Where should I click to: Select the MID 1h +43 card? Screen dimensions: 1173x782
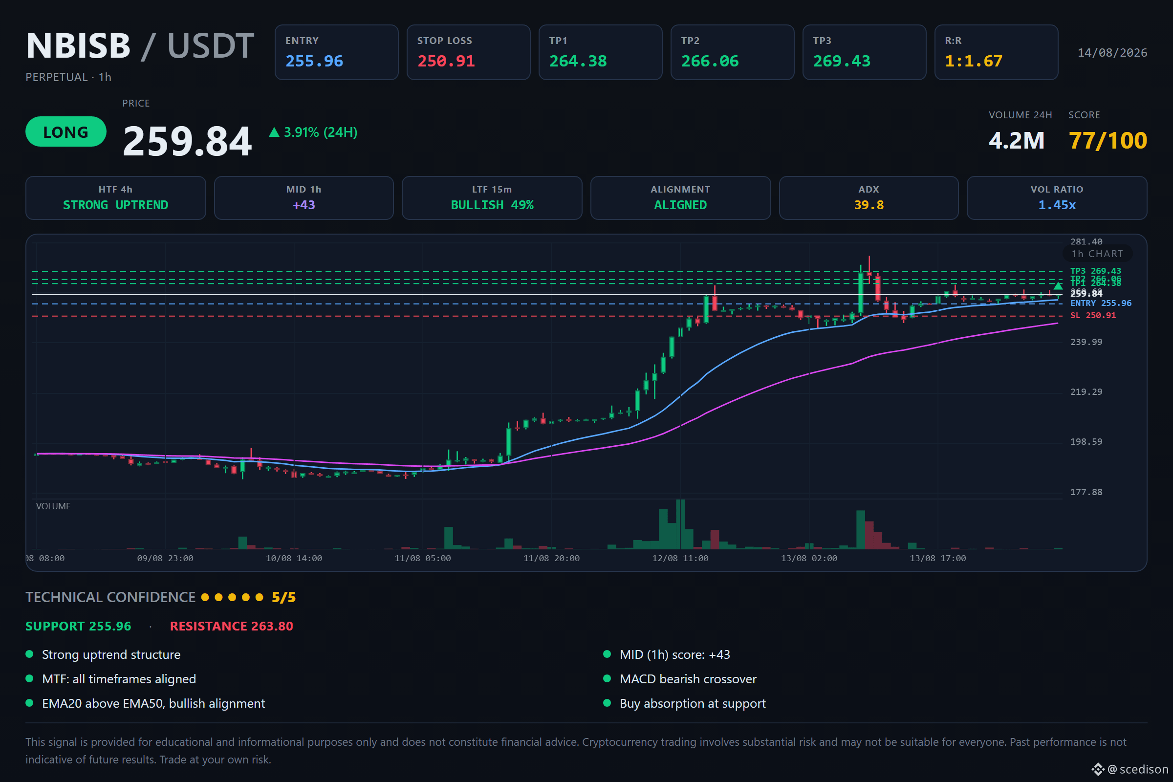point(304,198)
